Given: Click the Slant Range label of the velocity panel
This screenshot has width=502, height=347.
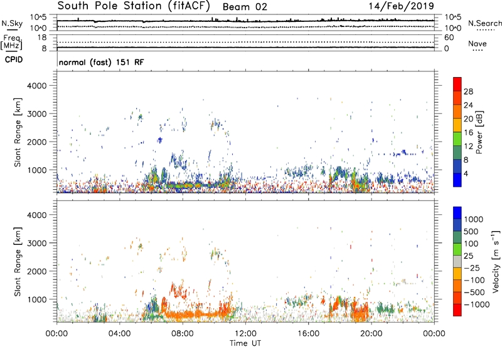Looking at the screenshot, I should coord(18,262).
